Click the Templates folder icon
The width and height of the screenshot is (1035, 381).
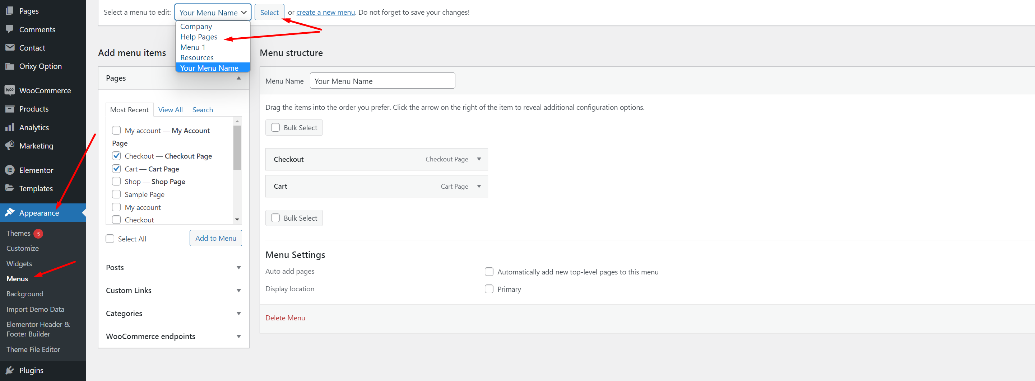point(10,188)
